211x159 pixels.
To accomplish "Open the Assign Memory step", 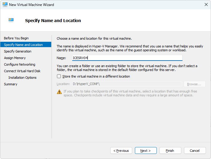I will tap(15, 58).
